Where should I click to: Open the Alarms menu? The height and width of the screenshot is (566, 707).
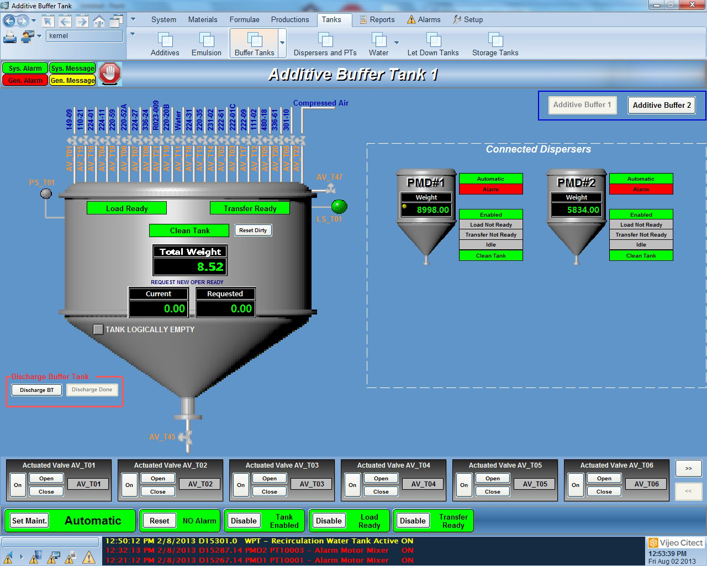(424, 19)
